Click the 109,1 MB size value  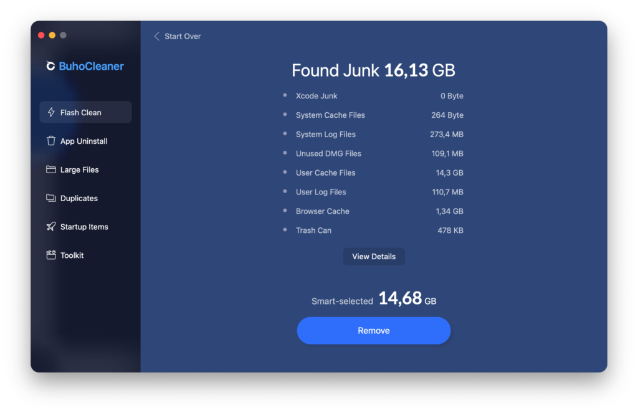(447, 153)
